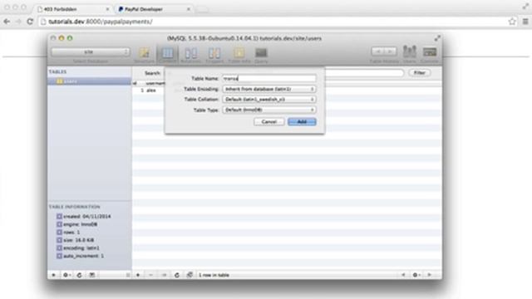Open the Table Collation dropdown
The width and height of the screenshot is (532, 299).
269,100
